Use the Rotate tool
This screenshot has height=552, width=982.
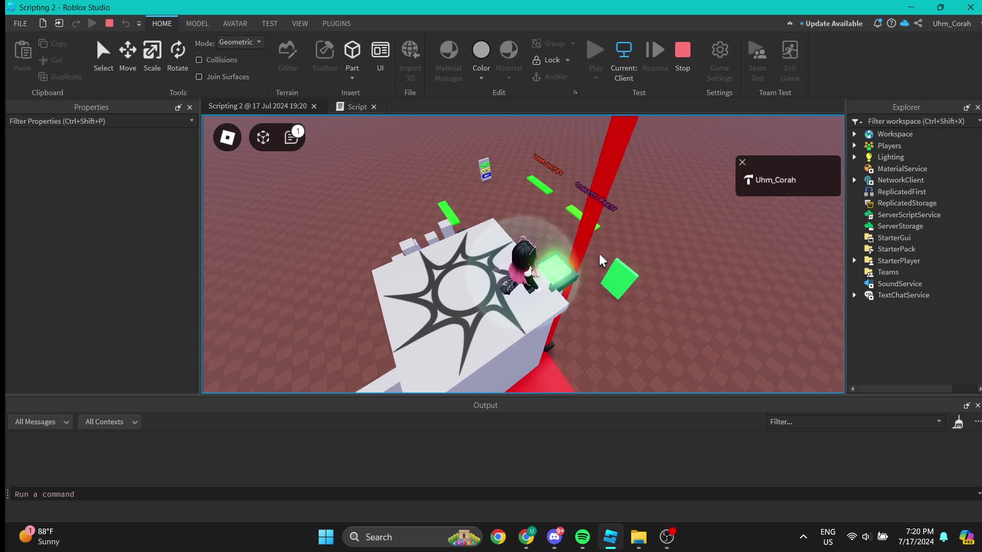(177, 56)
